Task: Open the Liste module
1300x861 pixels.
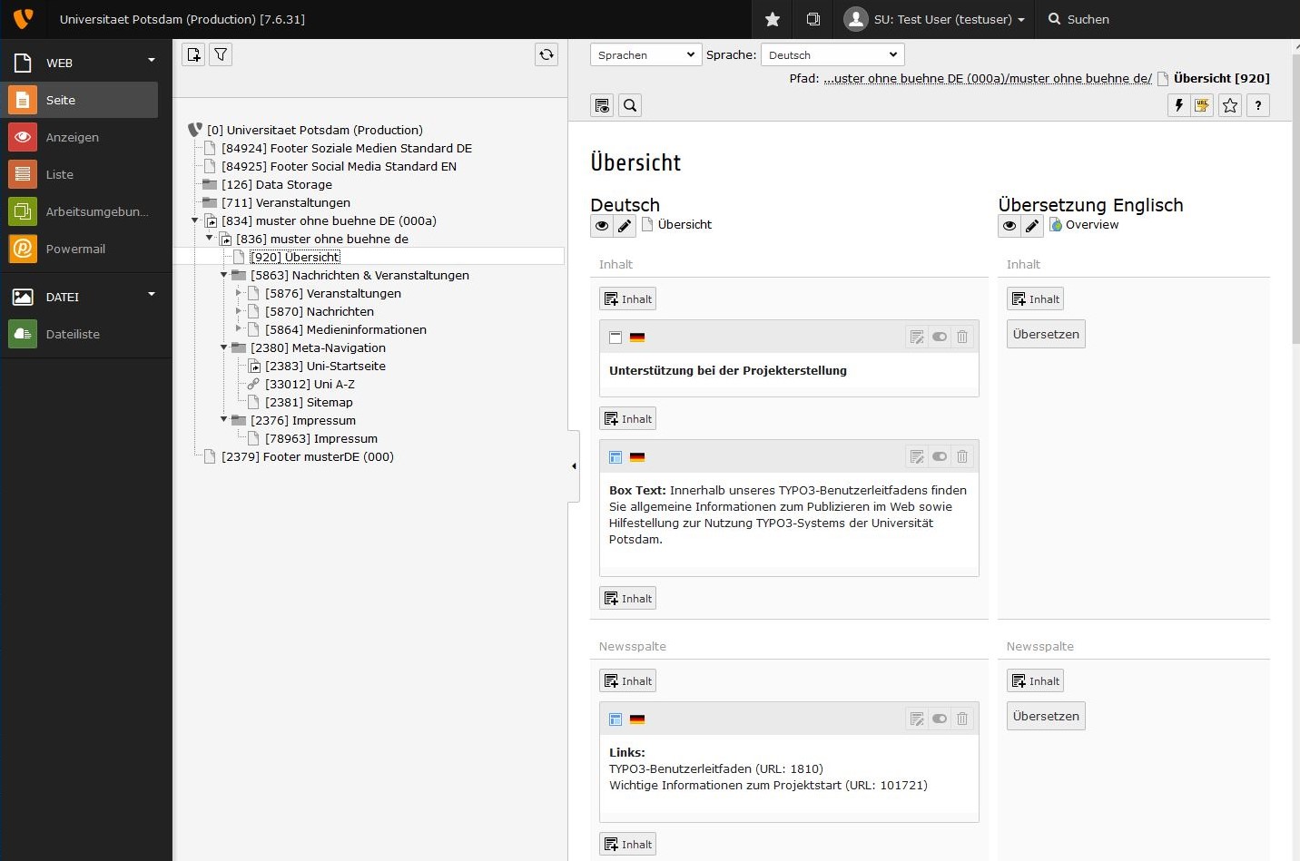Action: tap(60, 174)
